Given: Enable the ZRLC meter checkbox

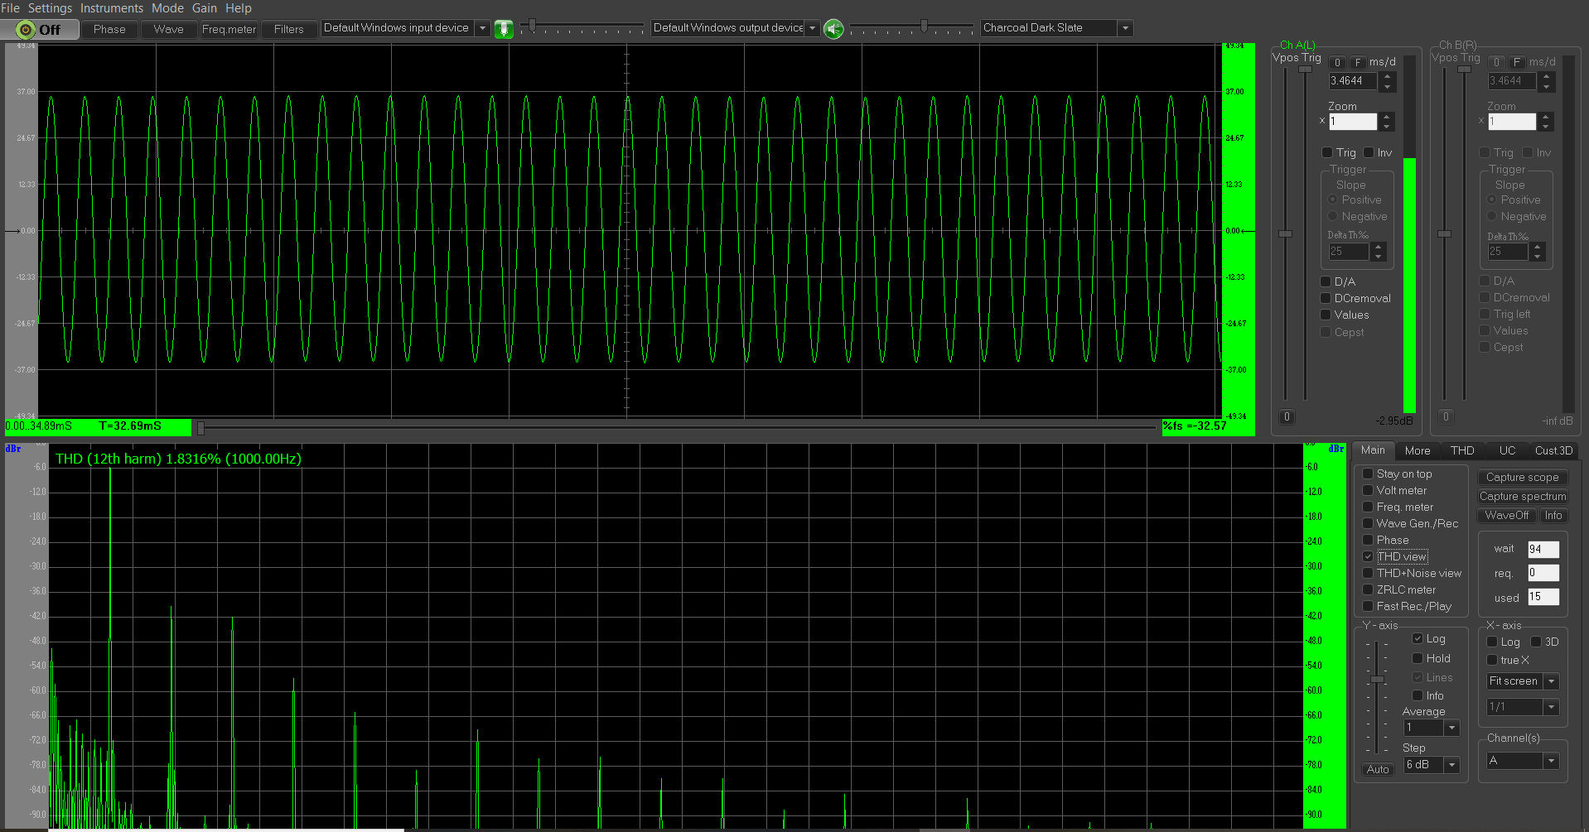Looking at the screenshot, I should tap(1368, 589).
